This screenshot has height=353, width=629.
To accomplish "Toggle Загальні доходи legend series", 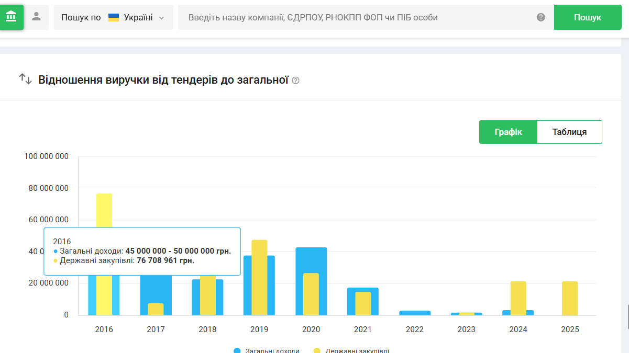I will (267, 350).
